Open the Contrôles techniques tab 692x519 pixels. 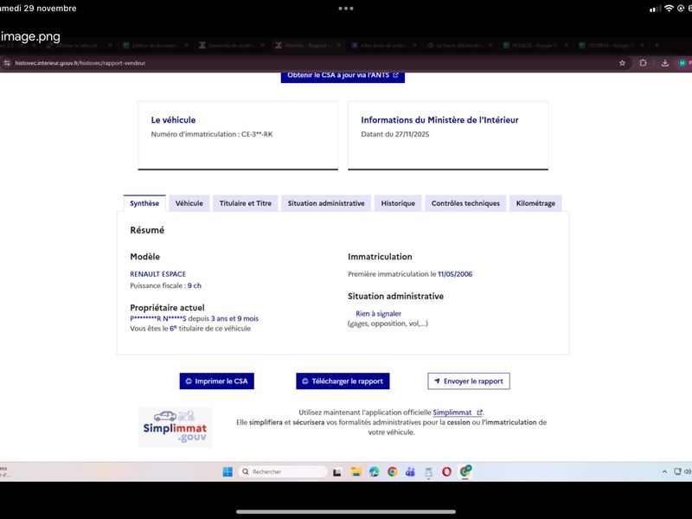(465, 203)
